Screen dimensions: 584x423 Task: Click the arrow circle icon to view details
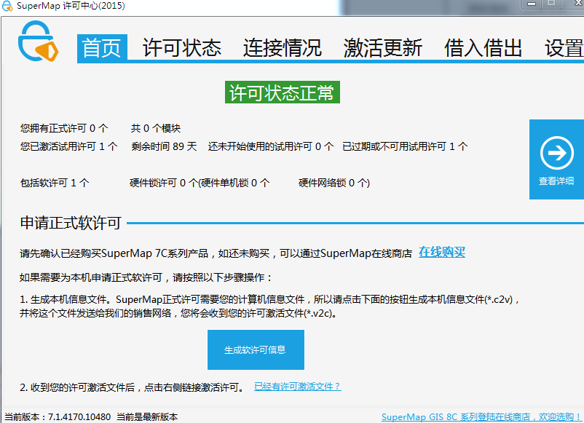(557, 153)
